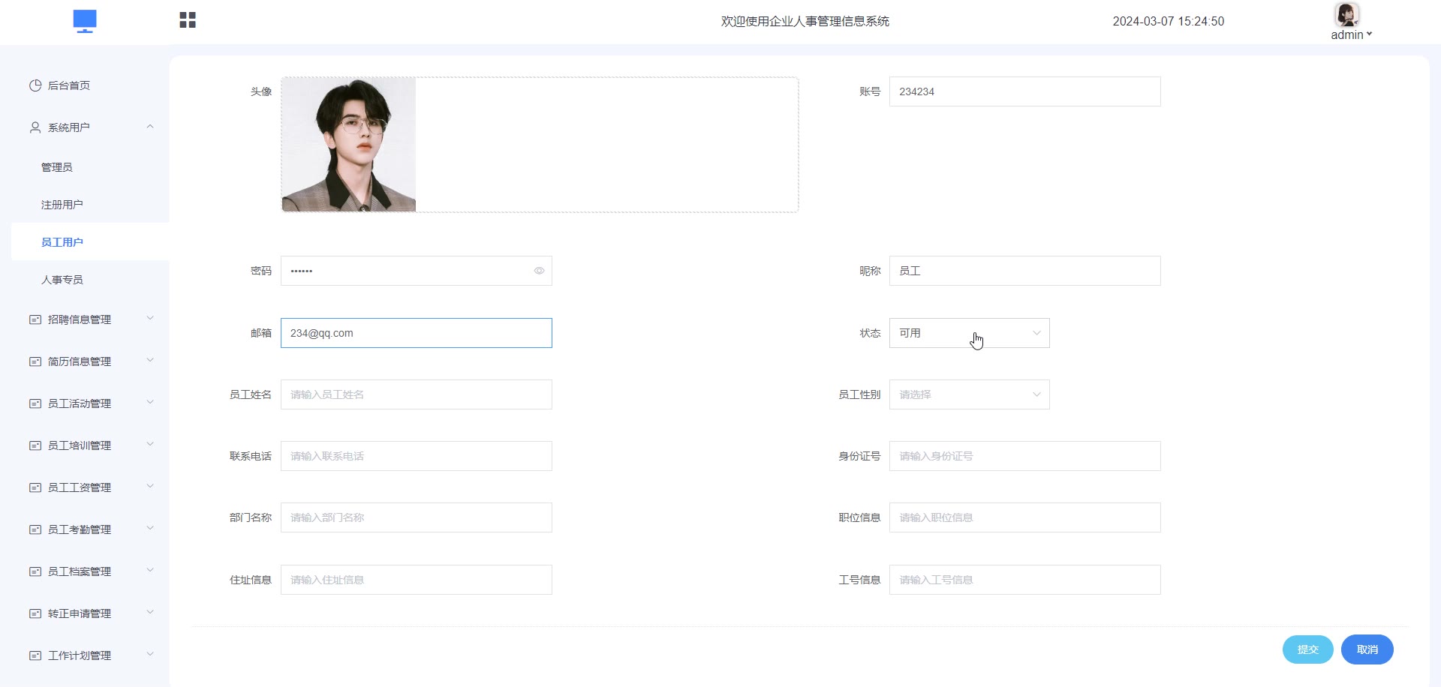Open the 状态 dropdown showing 可用
The image size is (1441, 687).
[x=969, y=333]
